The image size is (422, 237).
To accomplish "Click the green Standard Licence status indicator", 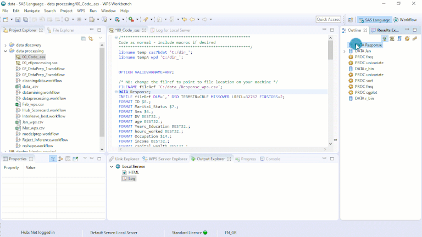I will pyautogui.click(x=205, y=233).
